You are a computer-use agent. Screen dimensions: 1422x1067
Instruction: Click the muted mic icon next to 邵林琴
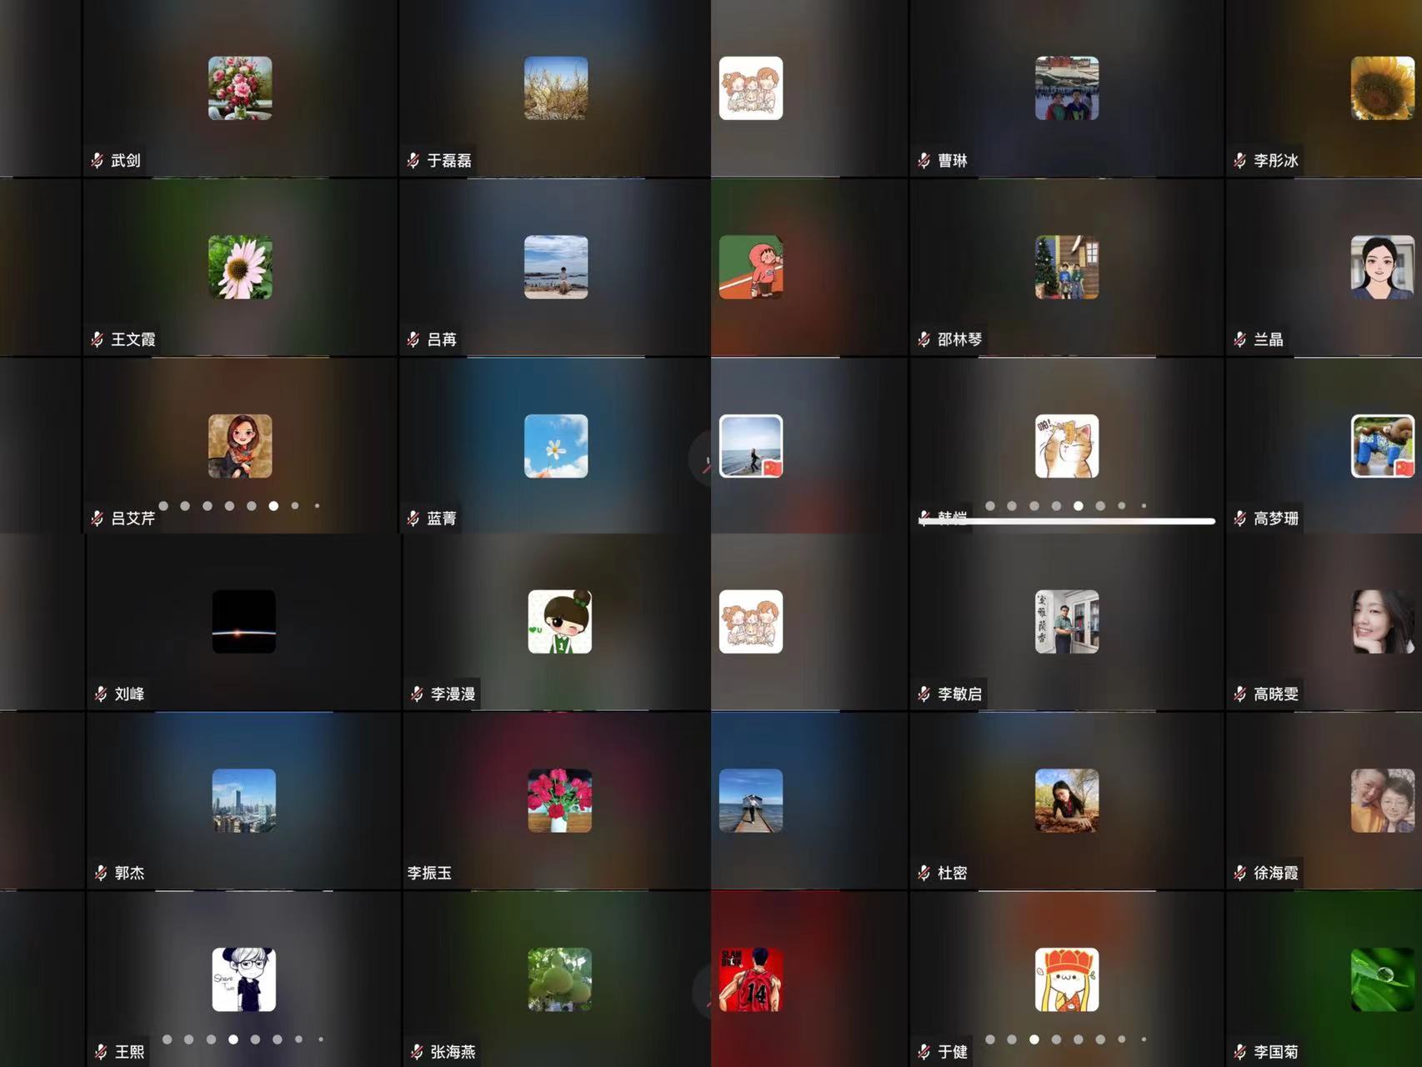tap(924, 339)
